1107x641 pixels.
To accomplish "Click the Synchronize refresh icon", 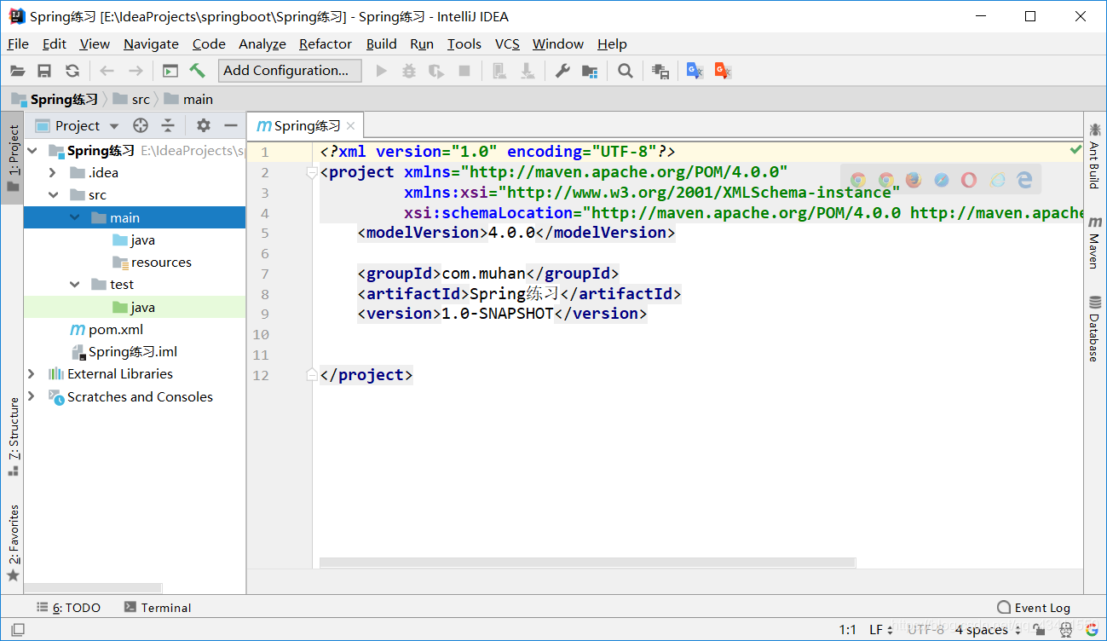I will point(72,71).
